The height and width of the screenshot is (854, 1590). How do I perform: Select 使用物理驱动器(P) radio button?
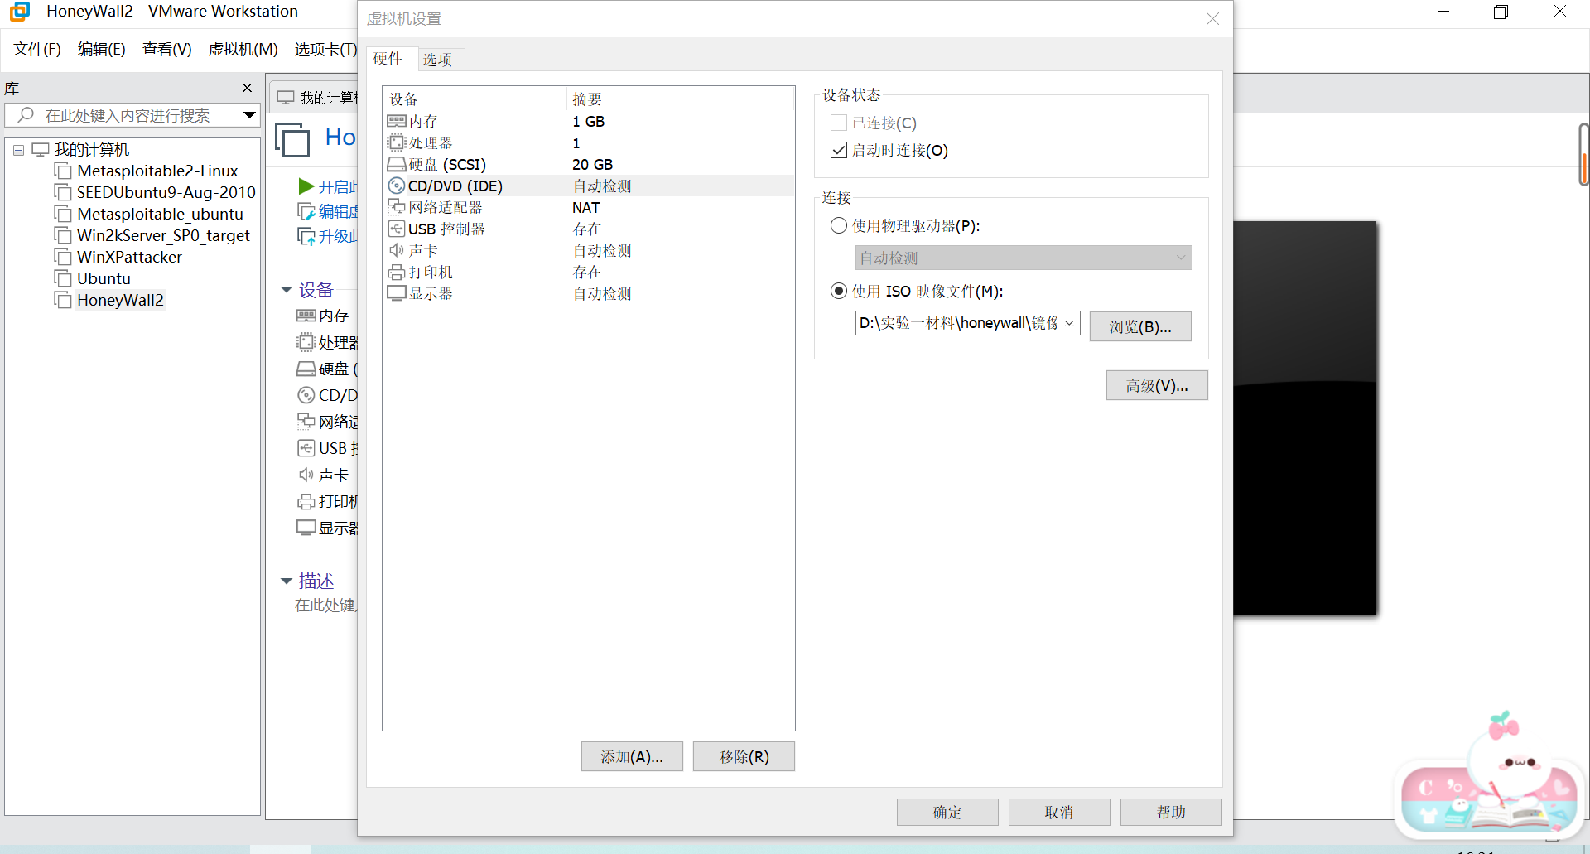pyautogui.click(x=839, y=225)
